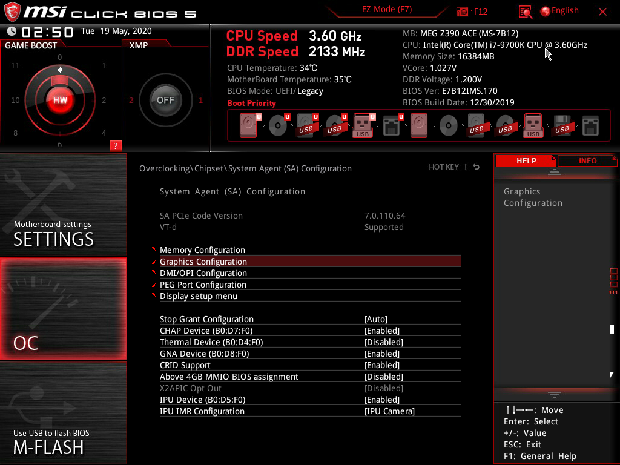Viewport: 620px width, 465px height.
Task: Select the legacy USB key boot icon
Action: tap(533, 125)
